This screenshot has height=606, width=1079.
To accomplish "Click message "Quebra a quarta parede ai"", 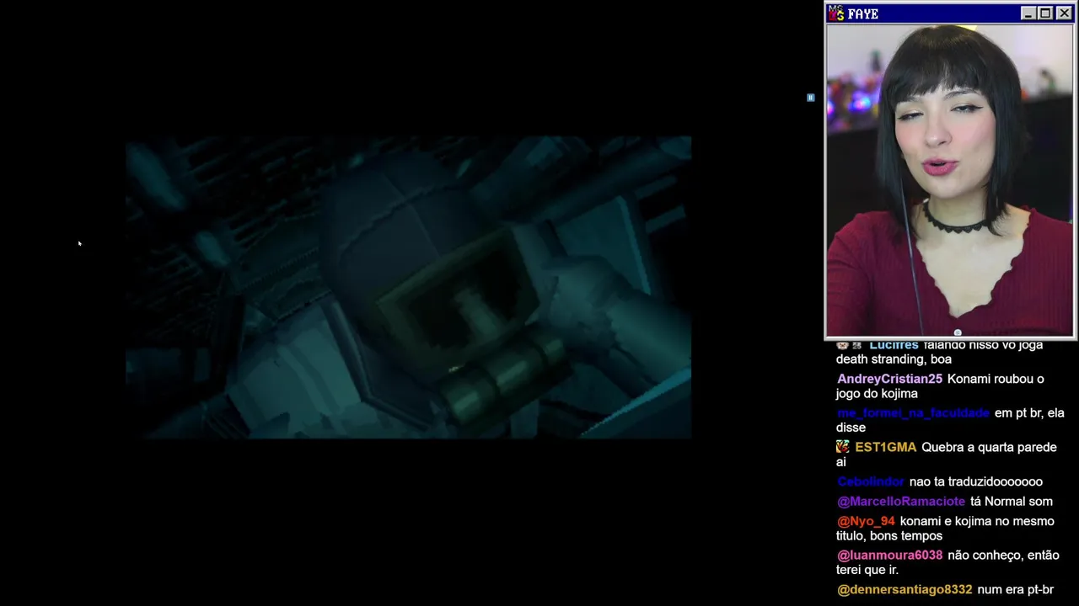I will (947, 454).
